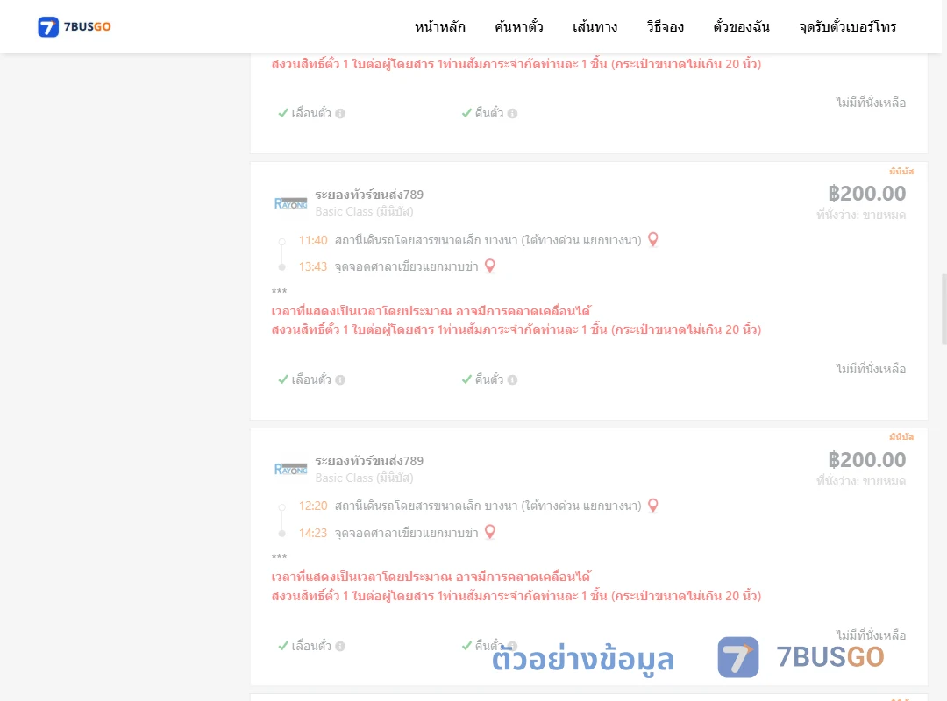The height and width of the screenshot is (701, 947).
Task: Click the Rayong operator logo on the 12:20 trip
Action: [290, 469]
